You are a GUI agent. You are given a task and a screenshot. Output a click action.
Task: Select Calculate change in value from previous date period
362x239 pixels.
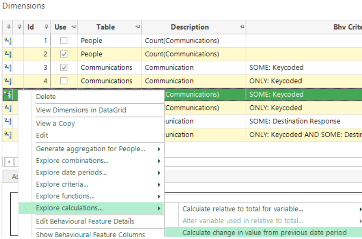click(264, 233)
